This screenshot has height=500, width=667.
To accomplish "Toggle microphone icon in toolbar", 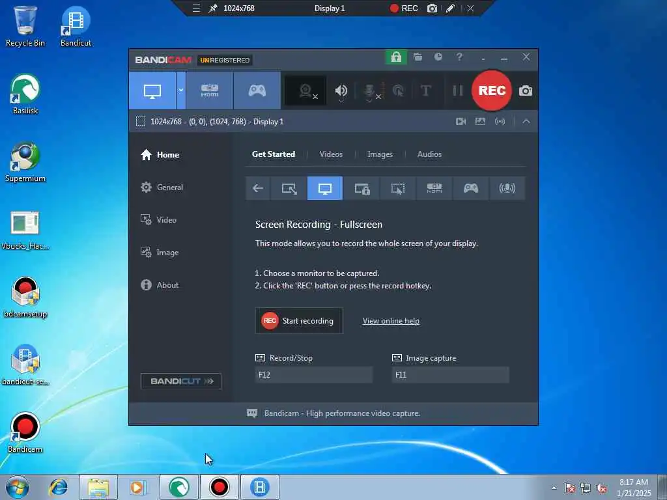I will coord(370,91).
